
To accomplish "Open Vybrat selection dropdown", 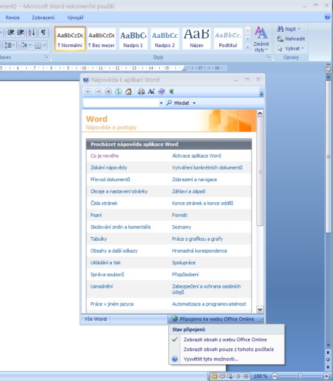I will point(291,48).
